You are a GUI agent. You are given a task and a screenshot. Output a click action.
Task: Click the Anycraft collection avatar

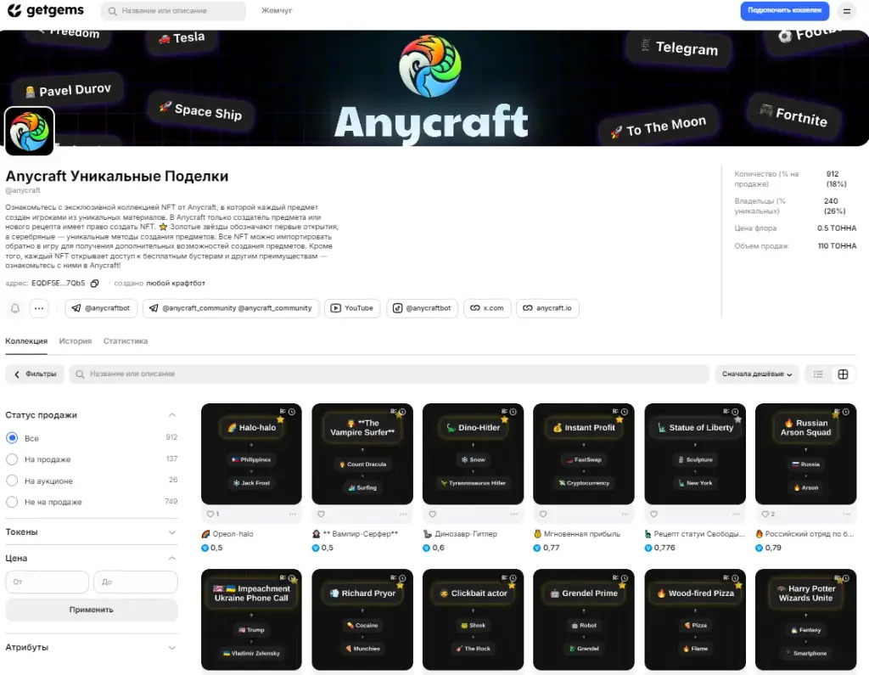pos(30,132)
